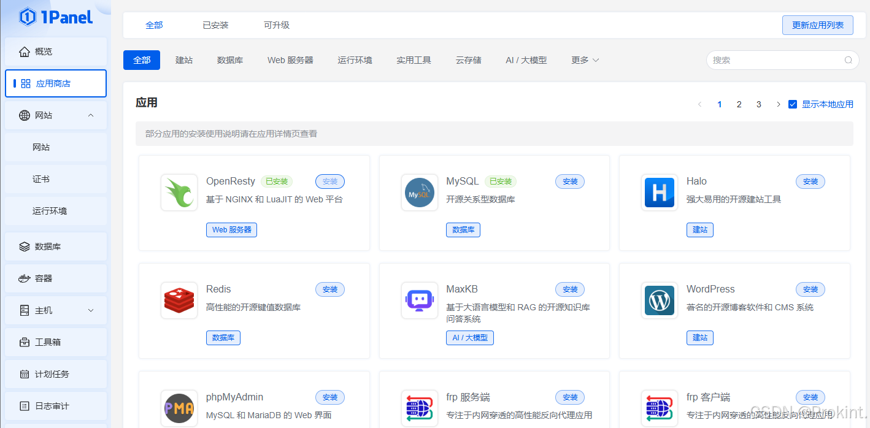Open the Redis app icon
This screenshot has width=870, height=428.
coord(179,300)
